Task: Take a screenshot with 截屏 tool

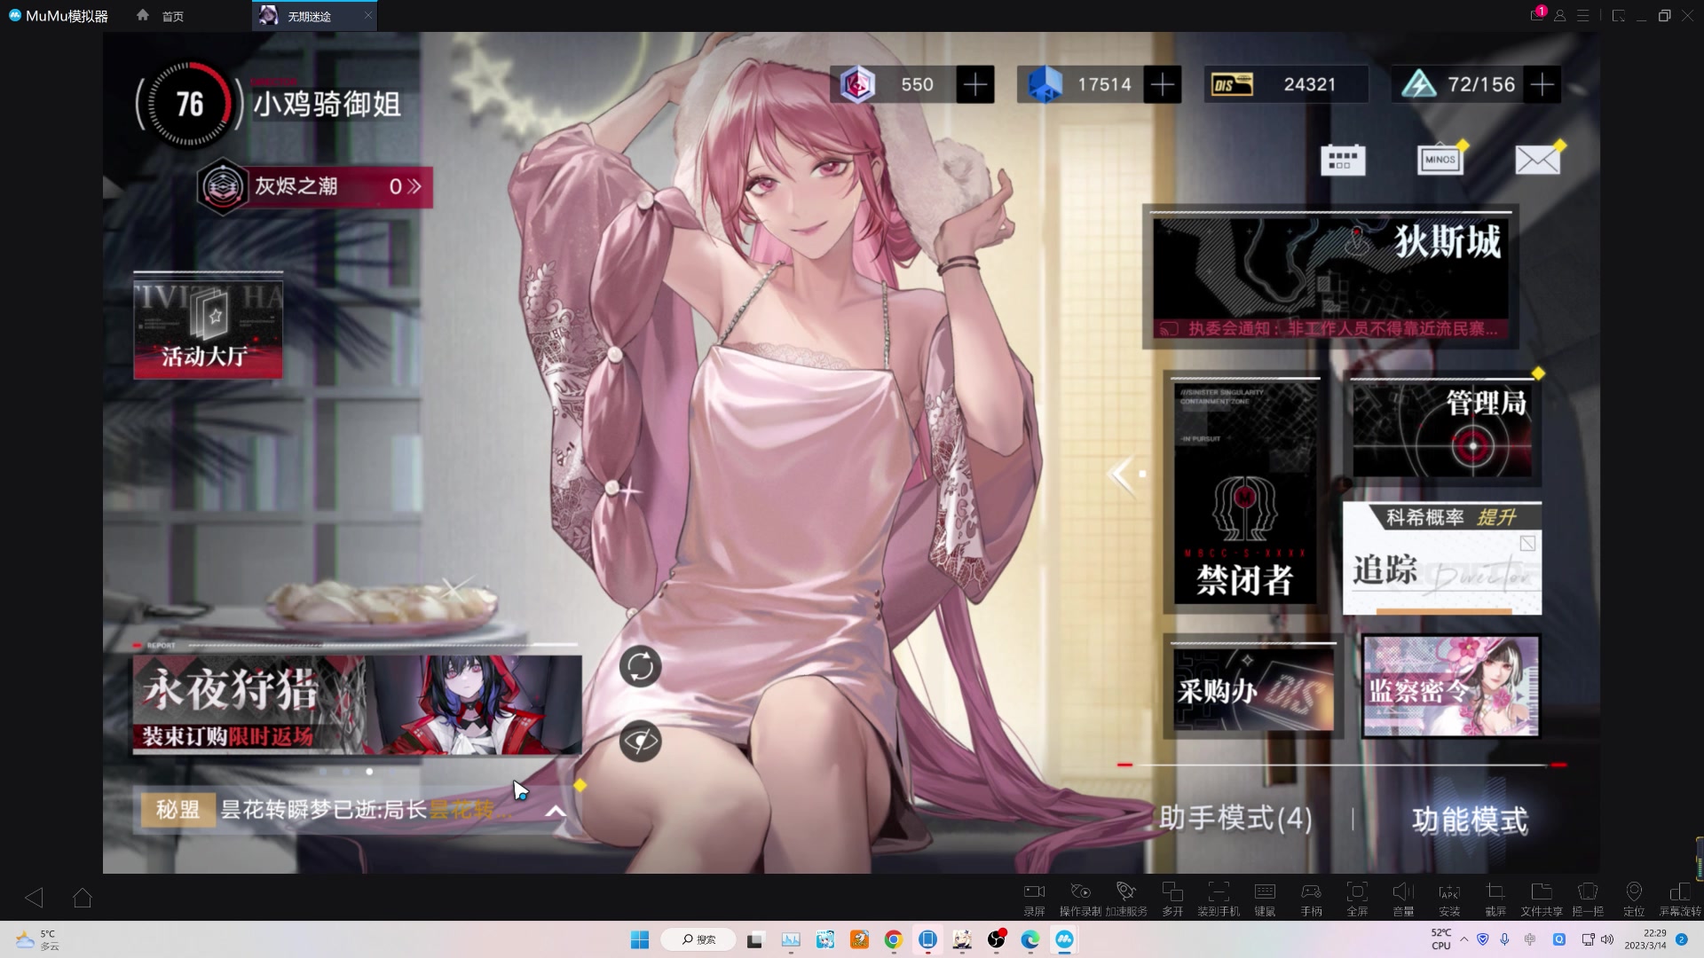Action: 1495,898
